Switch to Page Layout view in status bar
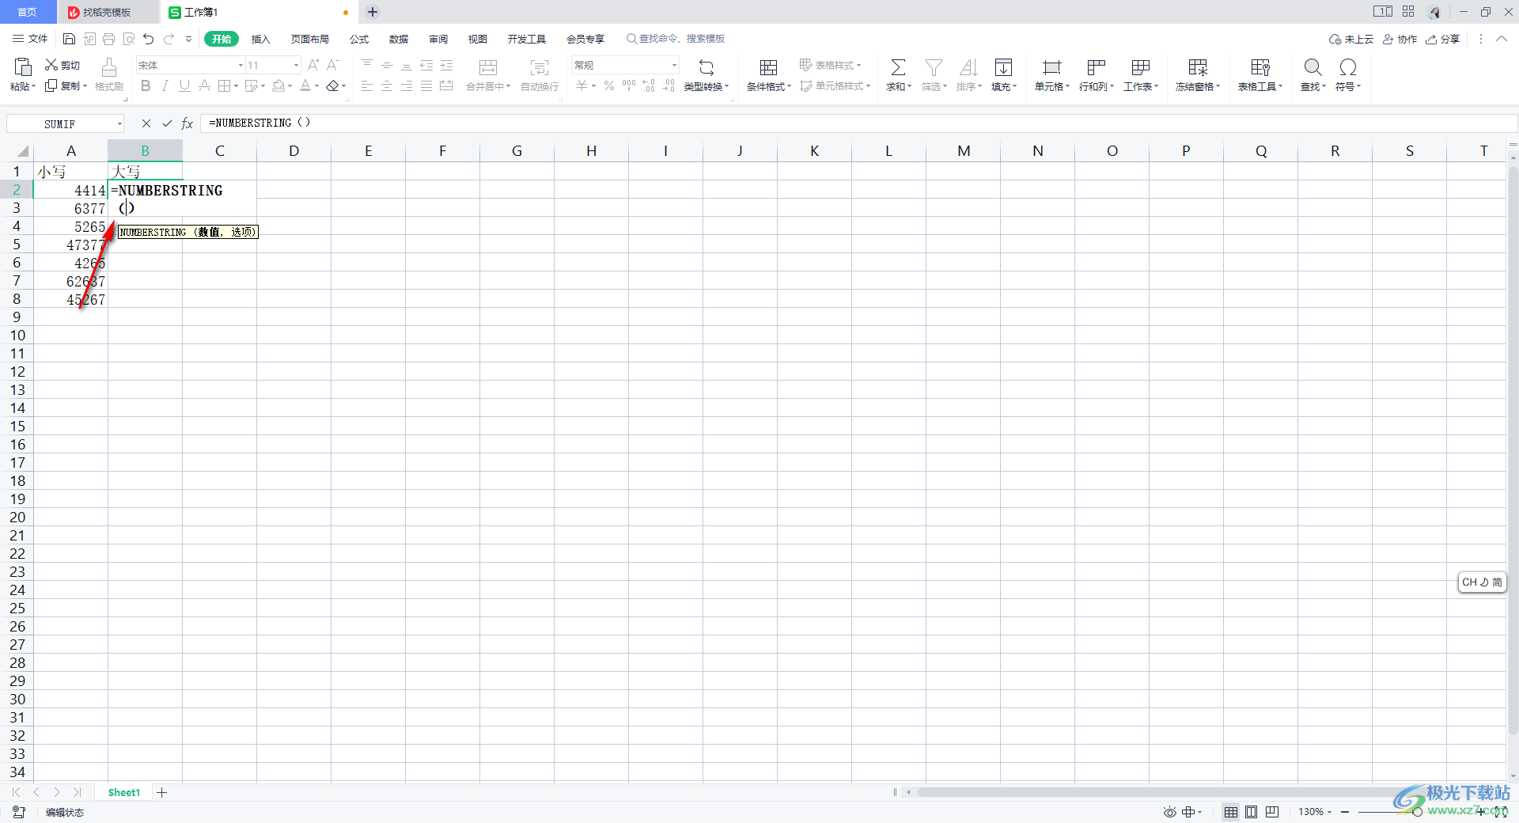This screenshot has width=1519, height=823. click(1252, 812)
